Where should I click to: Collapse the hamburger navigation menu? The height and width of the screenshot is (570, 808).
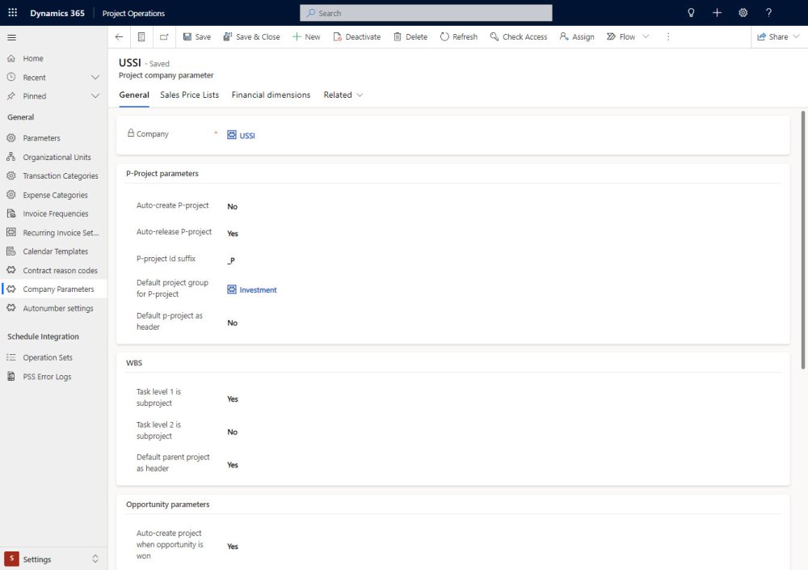coord(11,37)
